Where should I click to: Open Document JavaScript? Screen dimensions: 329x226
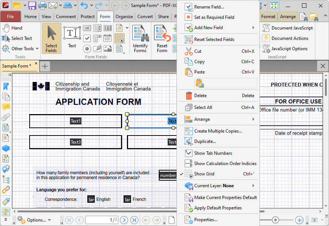click(288, 28)
